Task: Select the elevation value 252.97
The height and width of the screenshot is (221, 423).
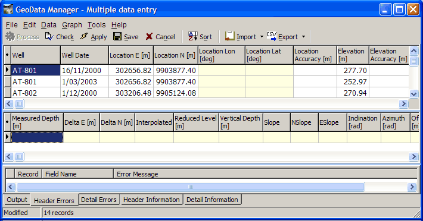Action: click(353, 82)
